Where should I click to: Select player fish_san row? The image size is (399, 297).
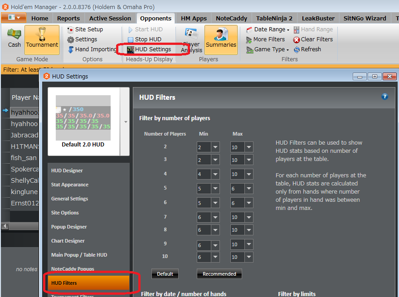pos(24,158)
